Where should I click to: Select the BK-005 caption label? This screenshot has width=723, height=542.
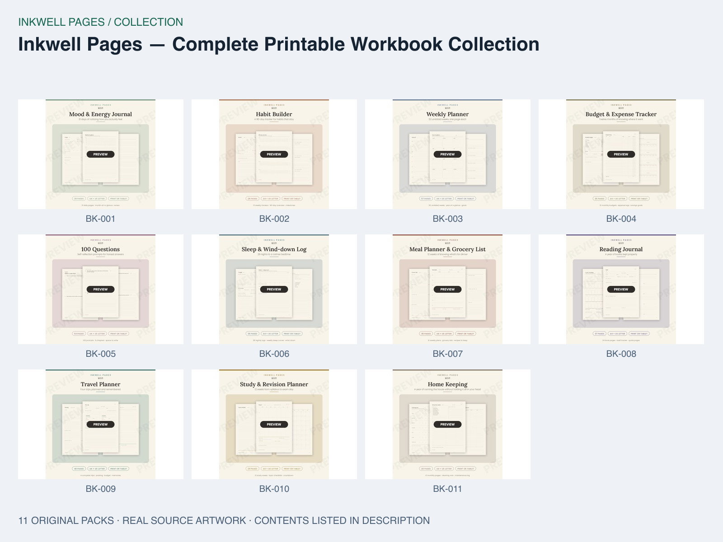pos(100,354)
